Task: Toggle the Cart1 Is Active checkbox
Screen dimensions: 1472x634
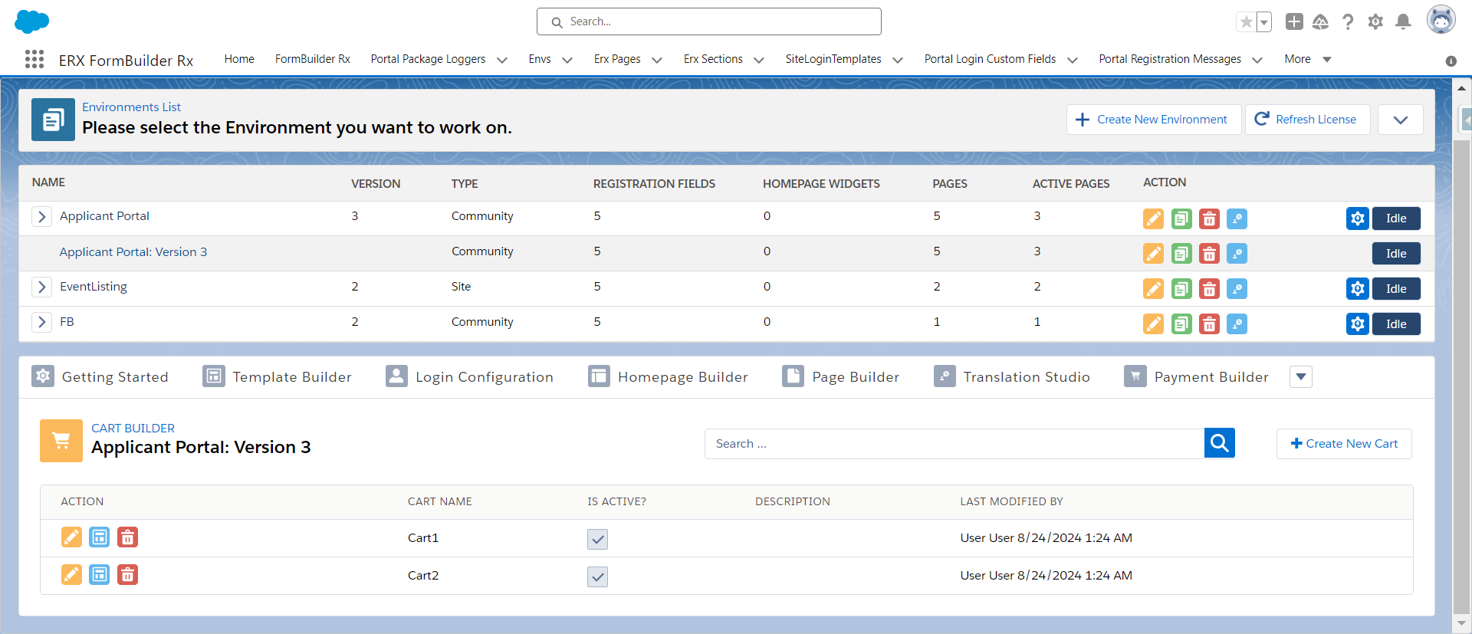Action: click(597, 539)
